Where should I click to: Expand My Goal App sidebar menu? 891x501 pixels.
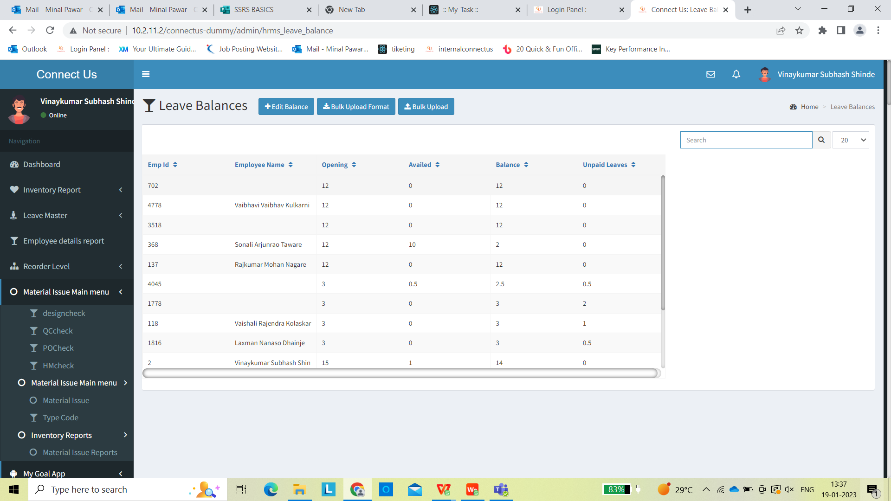pos(67,473)
